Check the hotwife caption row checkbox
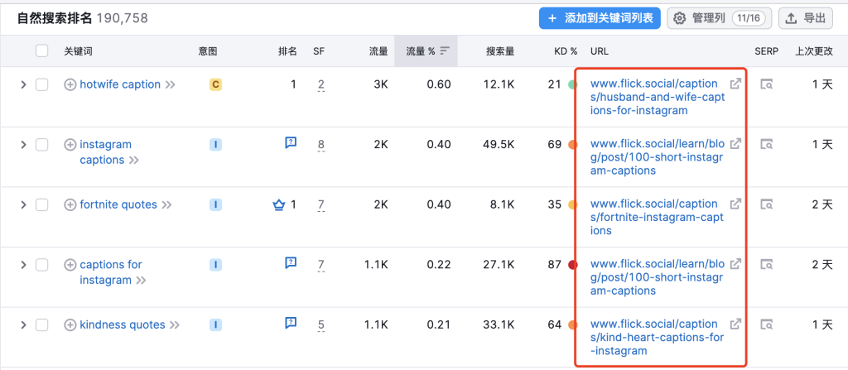Image resolution: width=848 pixels, height=370 pixels. point(41,85)
